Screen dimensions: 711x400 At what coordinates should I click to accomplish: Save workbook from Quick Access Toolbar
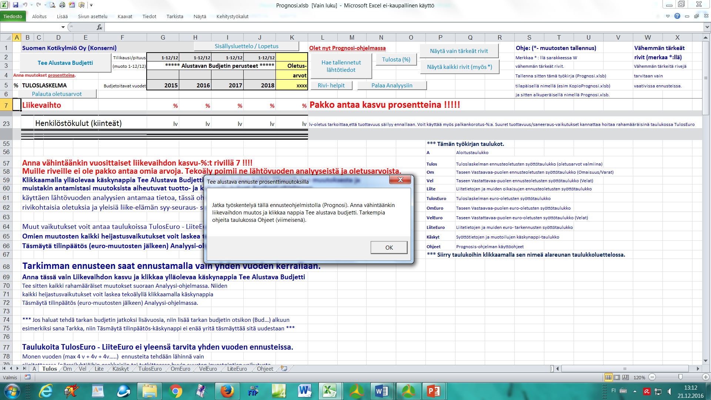pyautogui.click(x=16, y=5)
